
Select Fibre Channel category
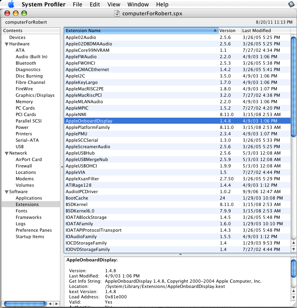click(30, 82)
